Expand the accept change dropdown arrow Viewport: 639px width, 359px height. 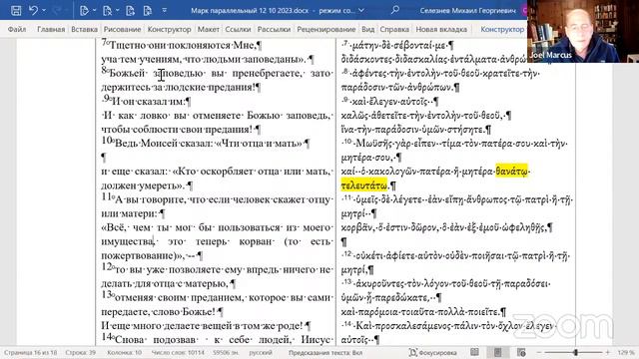tap(94, 11)
